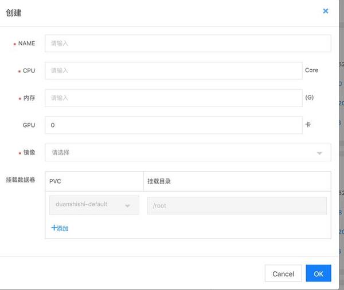Click the (G) unit label
This screenshot has height=290, width=344.
pos(310,97)
